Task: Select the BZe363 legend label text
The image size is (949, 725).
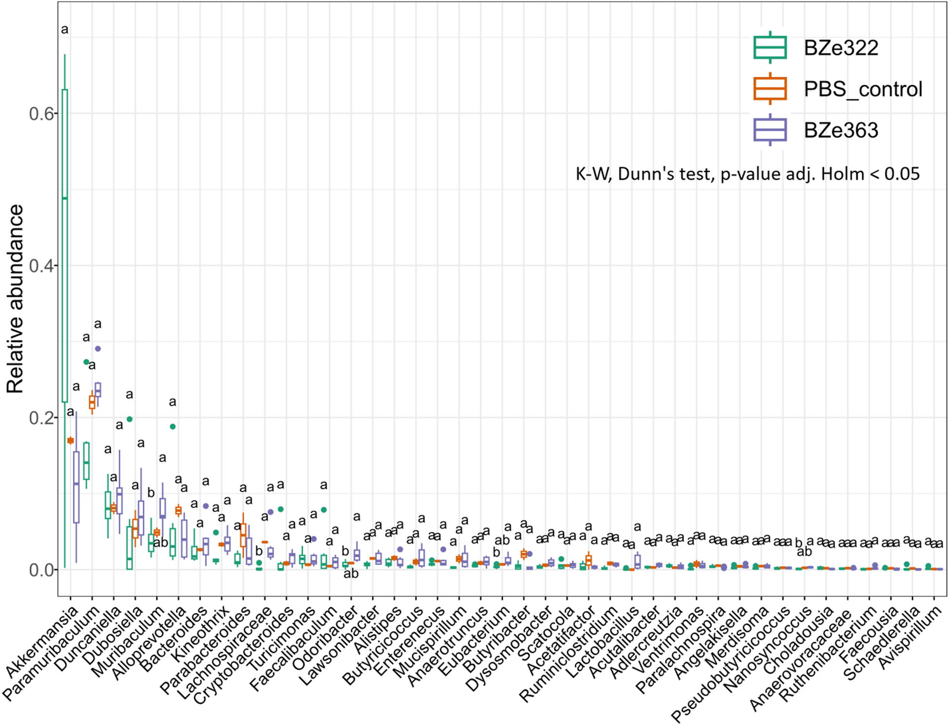Action: tap(841, 131)
